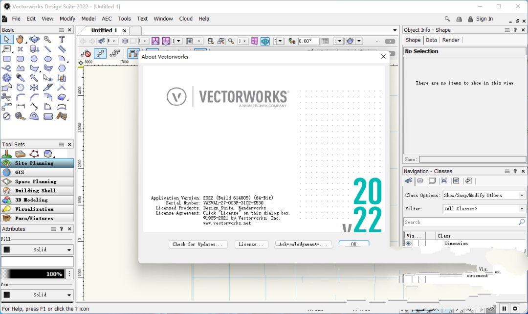Click the Acknowledgements button
The image size is (528, 314).
(x=304, y=244)
